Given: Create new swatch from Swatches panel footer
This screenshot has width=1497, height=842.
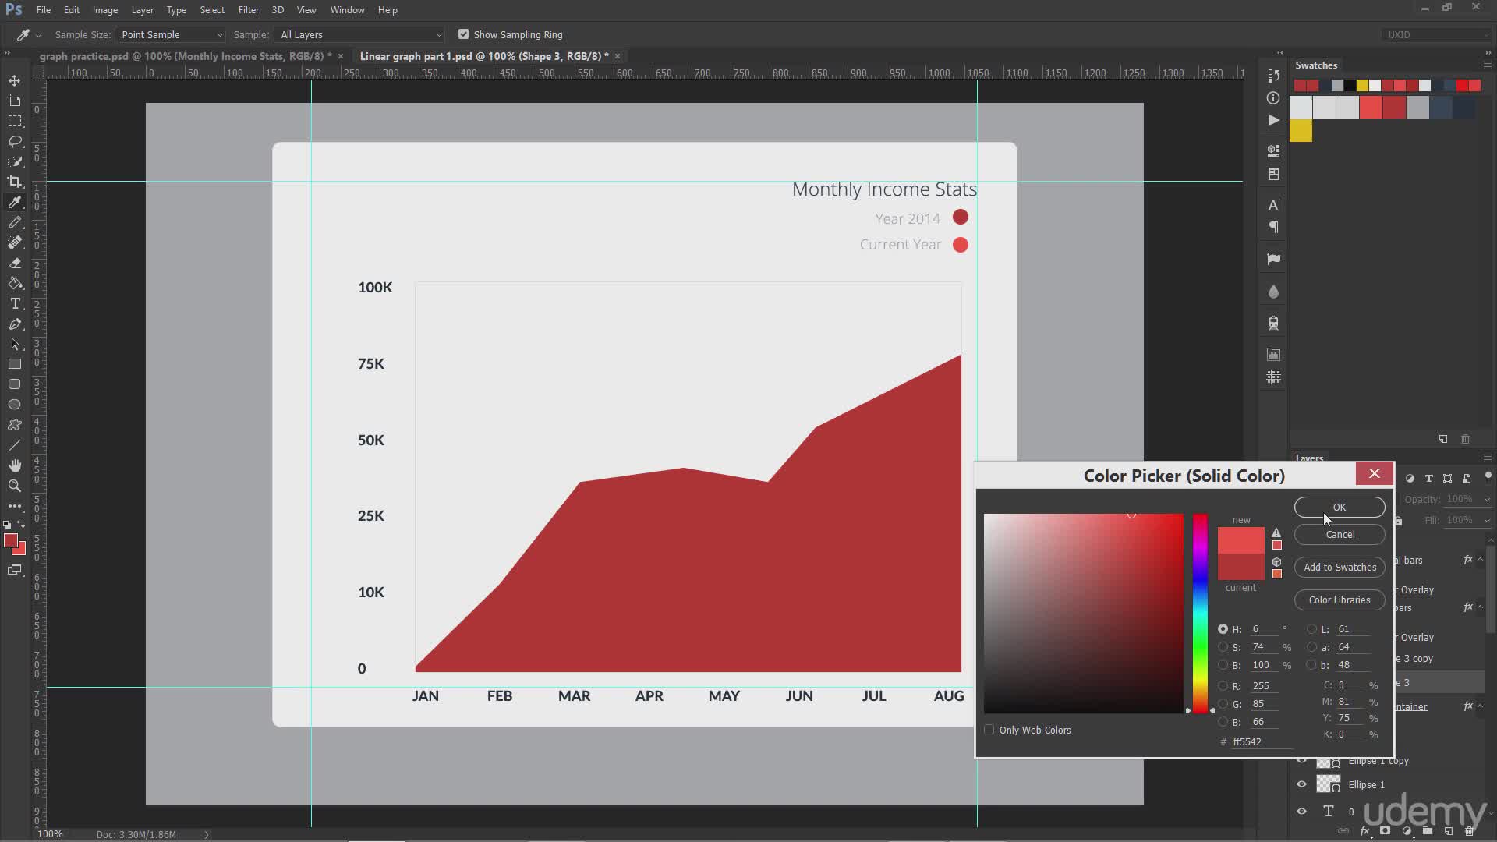Looking at the screenshot, I should (x=1442, y=439).
